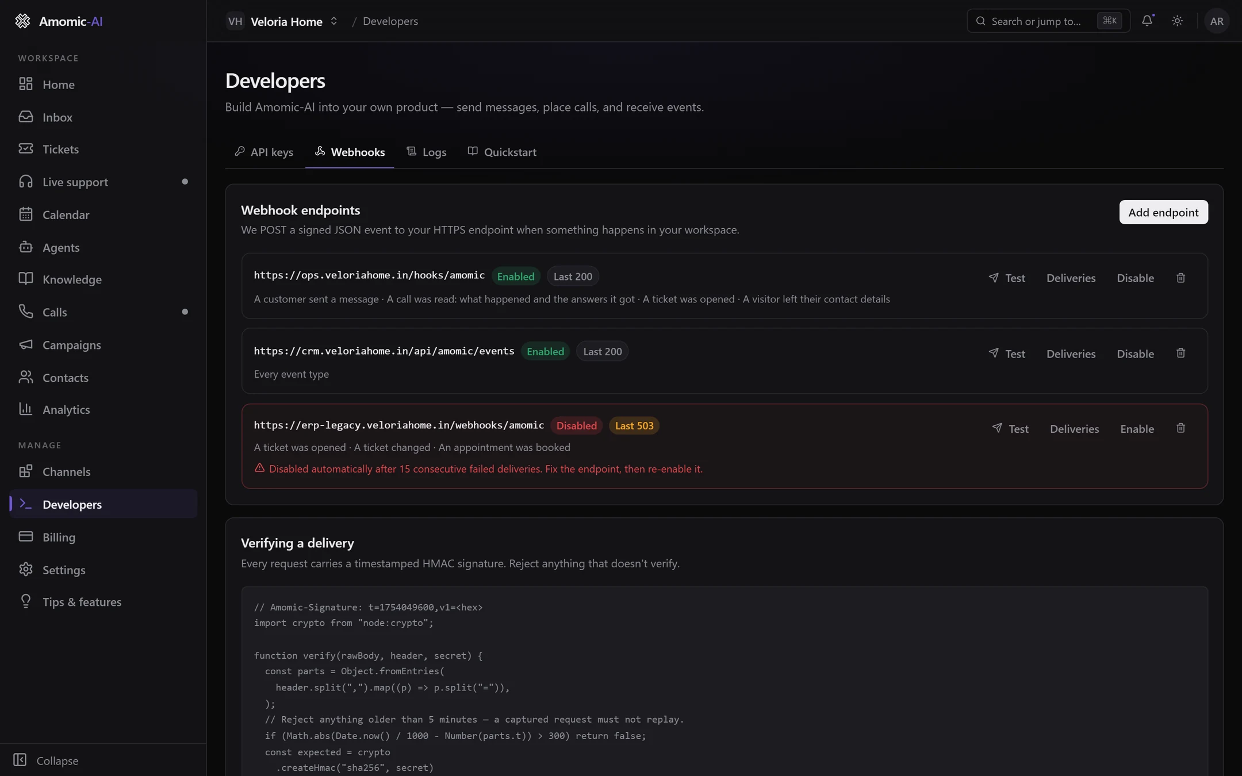This screenshot has width=1242, height=776.
Task: View Deliveries for erp-legacy endpoint
Action: point(1074,429)
